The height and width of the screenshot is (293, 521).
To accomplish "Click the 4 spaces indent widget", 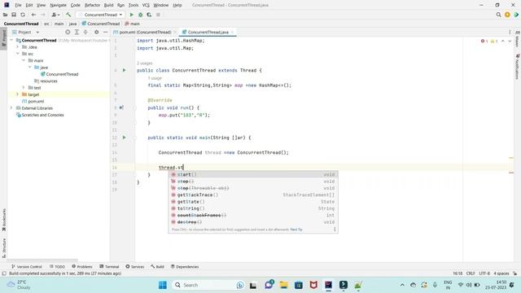I will coord(501,273).
